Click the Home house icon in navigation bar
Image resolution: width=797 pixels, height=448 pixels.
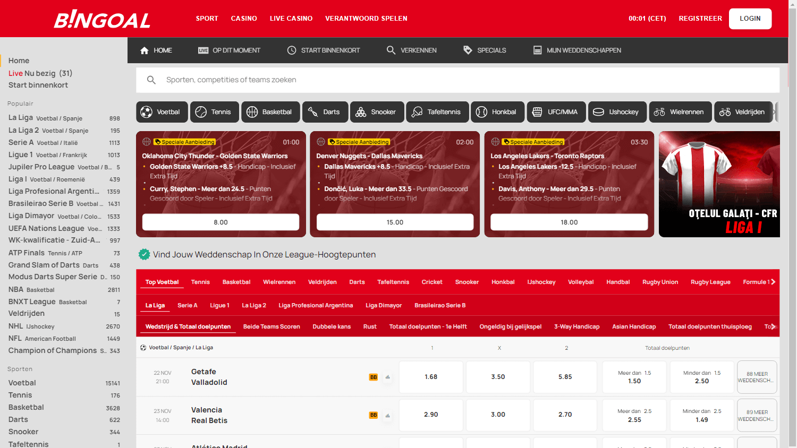click(144, 50)
